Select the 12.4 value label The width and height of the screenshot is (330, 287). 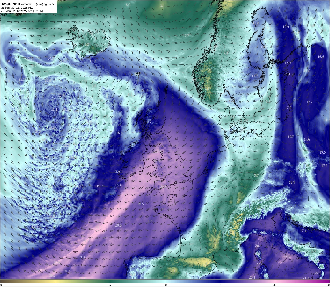[x=295, y=100]
